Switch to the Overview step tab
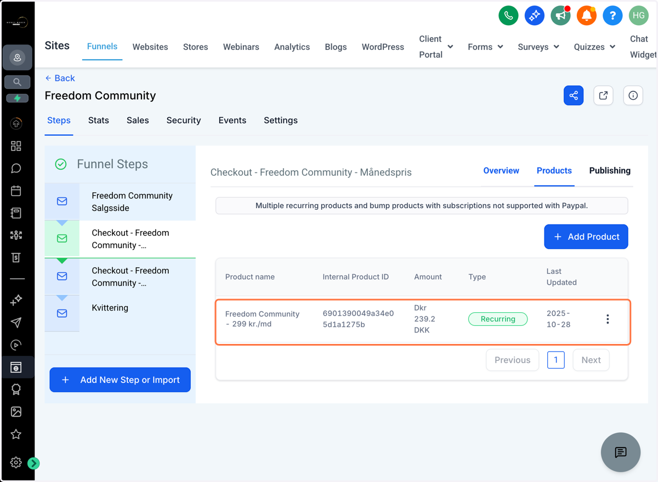The image size is (658, 482). point(501,170)
